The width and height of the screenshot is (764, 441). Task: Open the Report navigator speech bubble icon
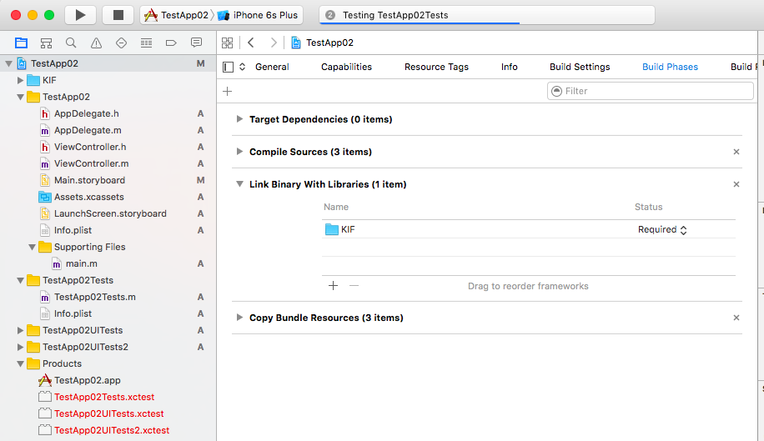(x=196, y=43)
